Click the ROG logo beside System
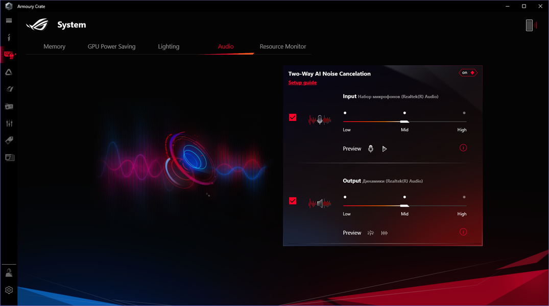 coord(37,24)
